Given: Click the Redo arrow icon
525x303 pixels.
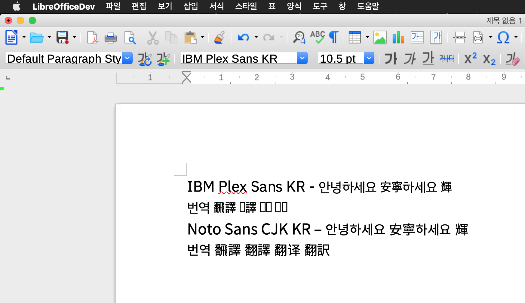Looking at the screenshot, I should click(269, 37).
